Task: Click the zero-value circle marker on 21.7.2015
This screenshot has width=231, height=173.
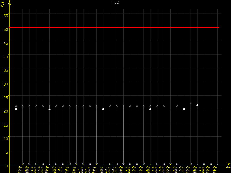Action: (191, 164)
